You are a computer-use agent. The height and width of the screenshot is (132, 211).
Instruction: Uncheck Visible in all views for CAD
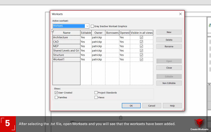pos(141,42)
